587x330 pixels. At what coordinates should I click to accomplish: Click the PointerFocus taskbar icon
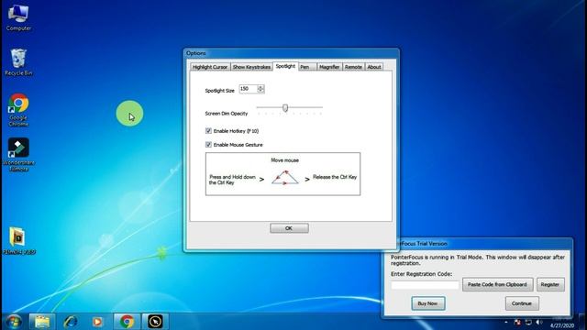[155, 322]
